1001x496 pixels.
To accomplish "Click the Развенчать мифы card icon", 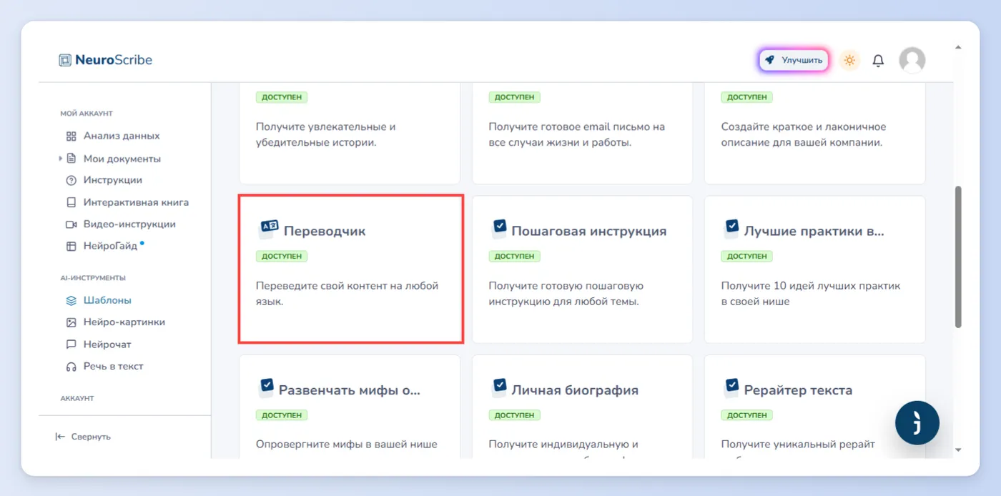I will [x=266, y=387].
